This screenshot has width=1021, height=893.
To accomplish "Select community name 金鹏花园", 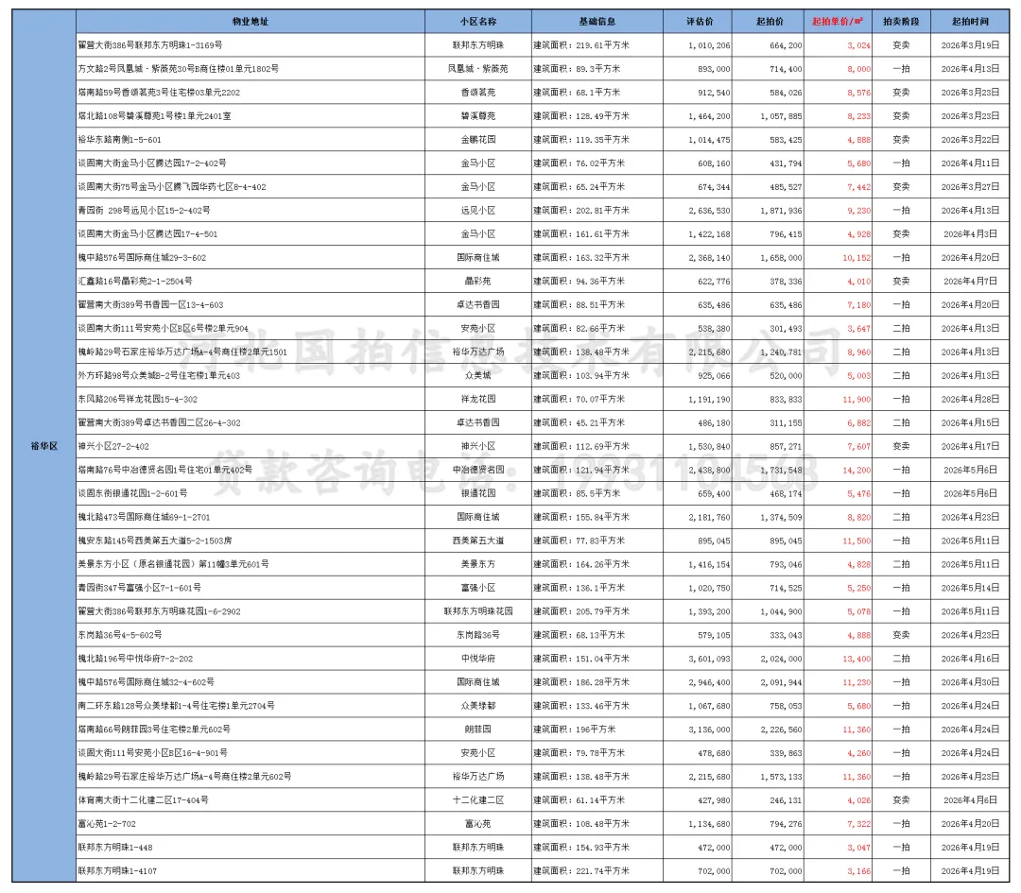I will pos(478,140).
